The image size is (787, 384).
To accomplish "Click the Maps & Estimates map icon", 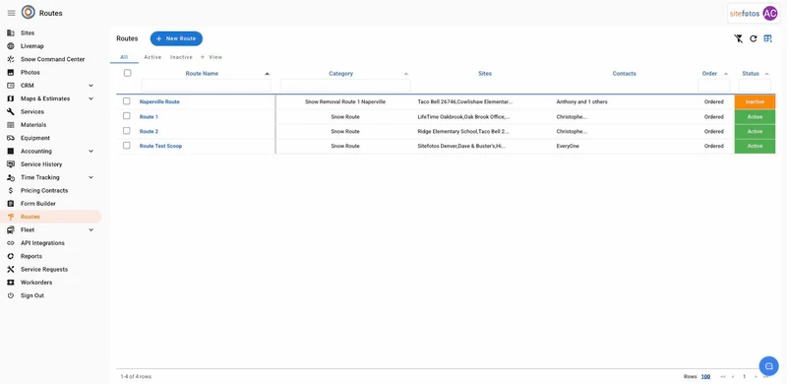I will (x=11, y=98).
